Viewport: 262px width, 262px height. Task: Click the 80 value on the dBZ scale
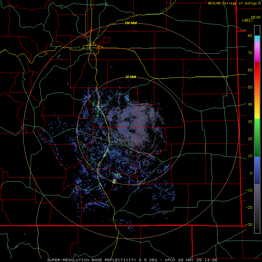point(250,36)
